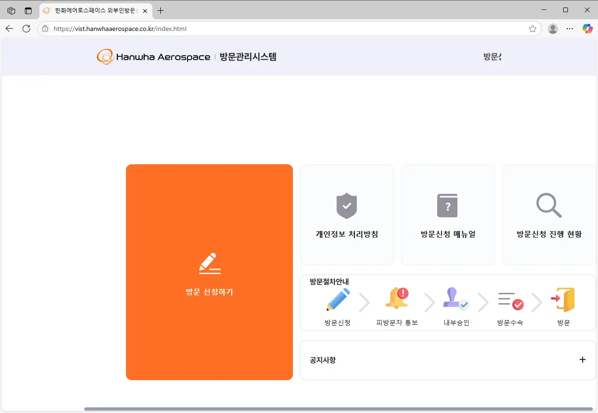Click the browser profile avatar icon
The width and height of the screenshot is (598, 413).
click(x=552, y=29)
